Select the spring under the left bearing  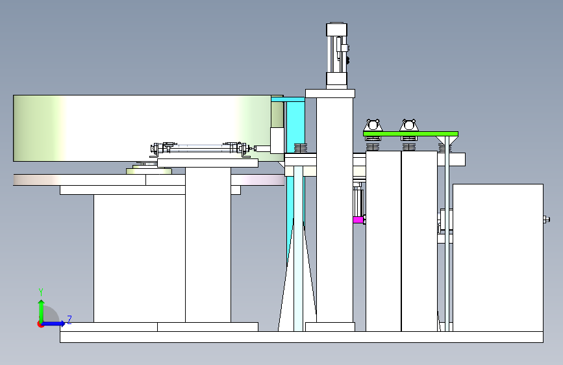point(373,147)
